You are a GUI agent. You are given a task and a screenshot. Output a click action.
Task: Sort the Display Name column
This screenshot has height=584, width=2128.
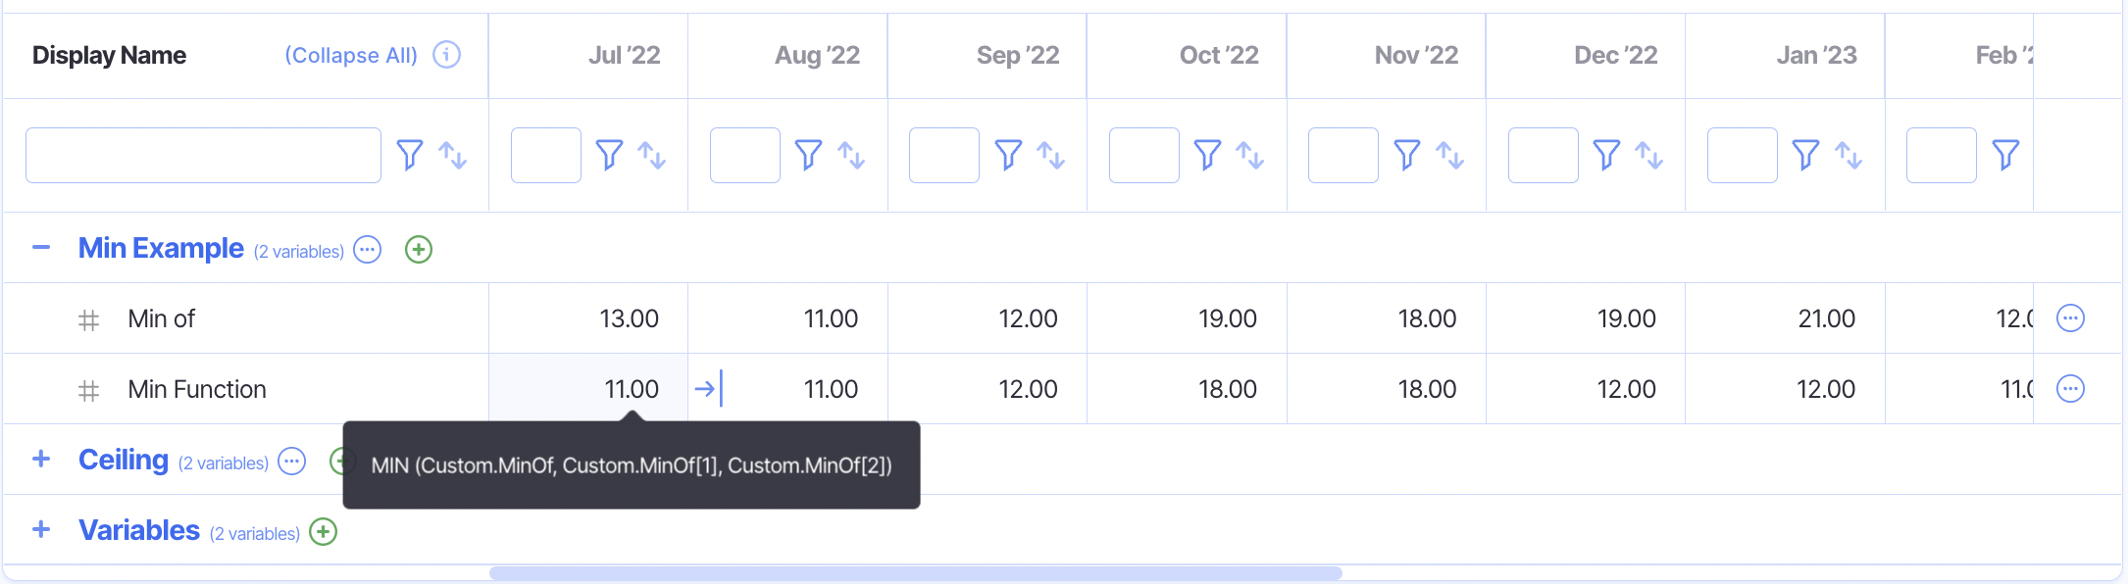pyautogui.click(x=452, y=155)
